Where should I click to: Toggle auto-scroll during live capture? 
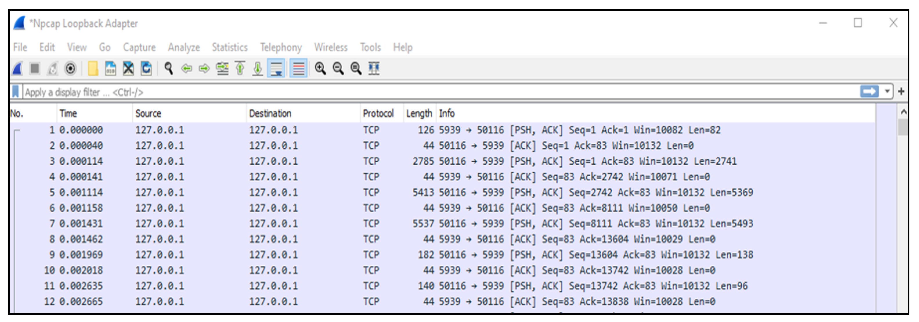(x=276, y=68)
